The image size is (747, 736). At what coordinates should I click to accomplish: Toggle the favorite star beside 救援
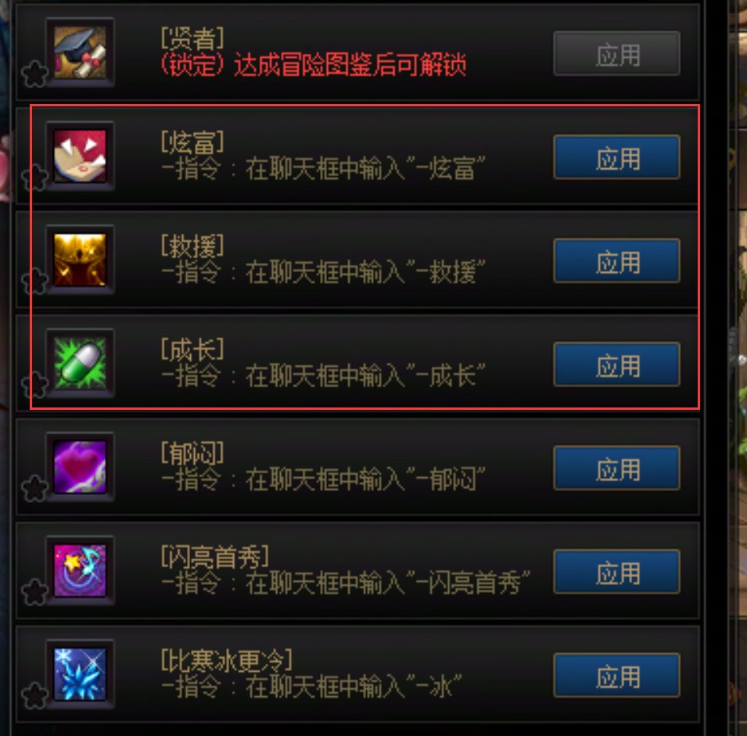[34, 281]
